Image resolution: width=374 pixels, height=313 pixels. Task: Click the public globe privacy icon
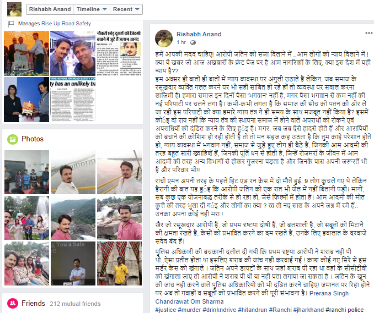tap(193, 42)
